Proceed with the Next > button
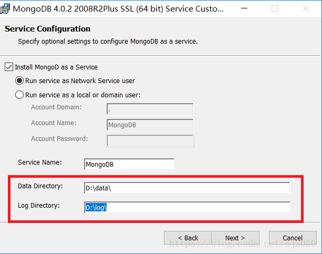322x254 pixels. 235,238
